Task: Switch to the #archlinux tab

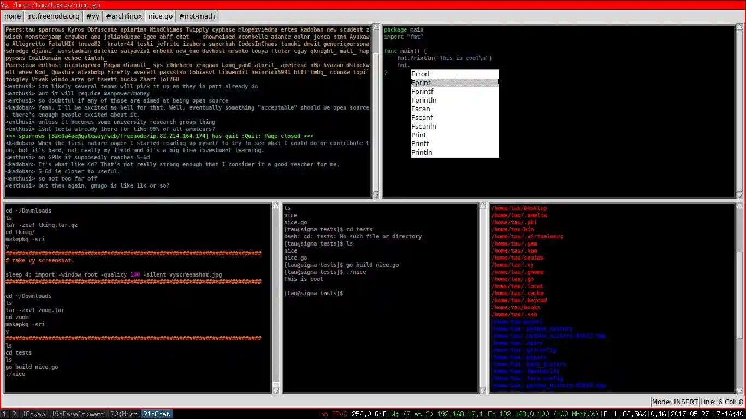Action: [123, 16]
